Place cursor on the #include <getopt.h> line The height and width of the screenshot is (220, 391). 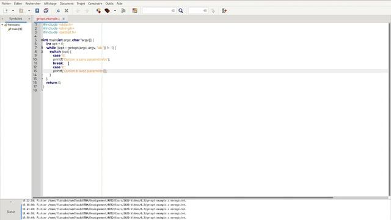[59, 32]
